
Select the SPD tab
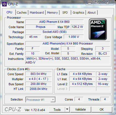(x=65, y=13)
